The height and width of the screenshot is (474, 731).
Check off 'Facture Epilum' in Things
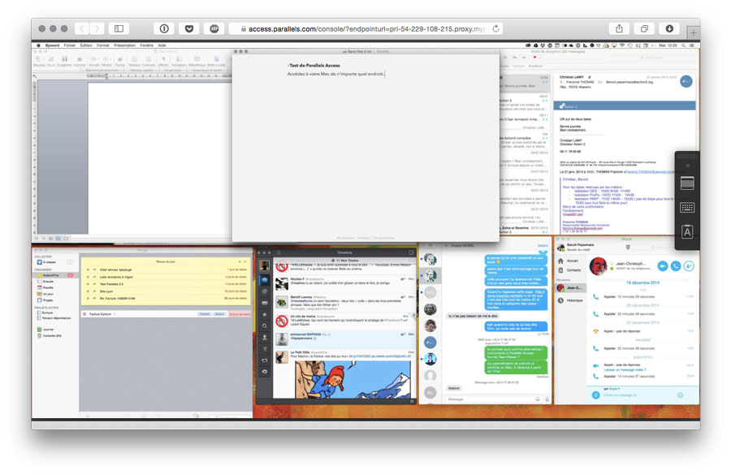pyautogui.click(x=84, y=314)
